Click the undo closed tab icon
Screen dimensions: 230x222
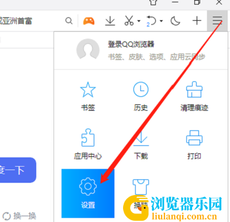coord(151,21)
